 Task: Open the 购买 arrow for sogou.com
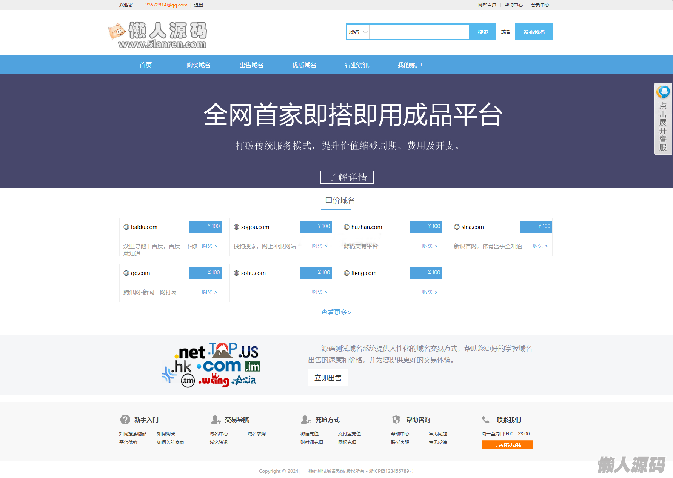point(319,246)
